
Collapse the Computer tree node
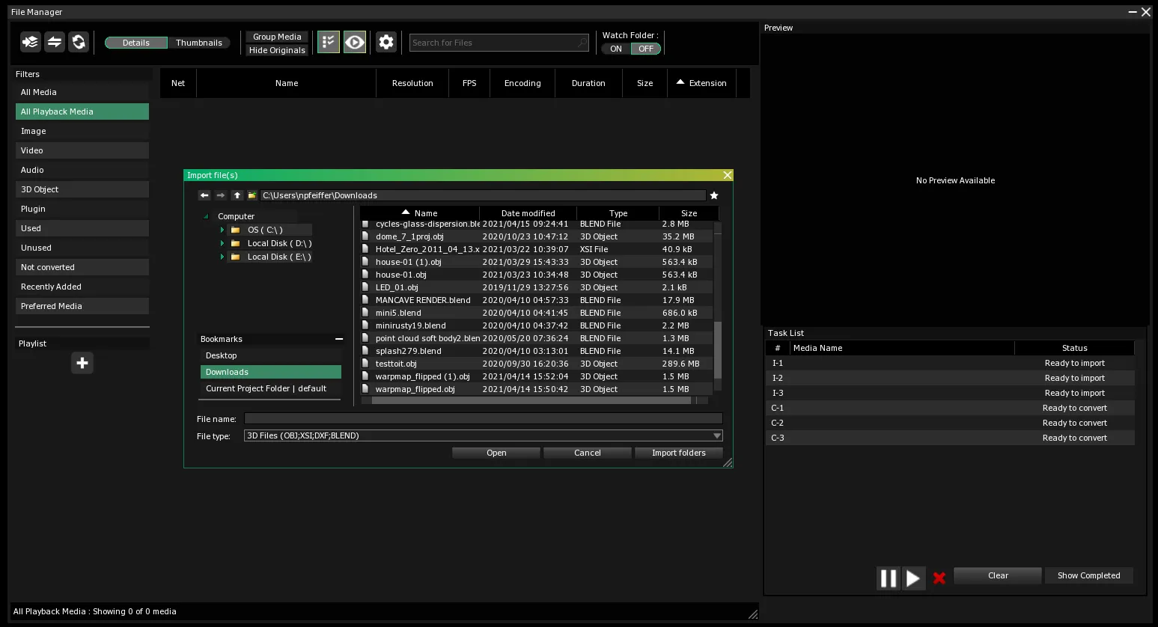click(207, 216)
